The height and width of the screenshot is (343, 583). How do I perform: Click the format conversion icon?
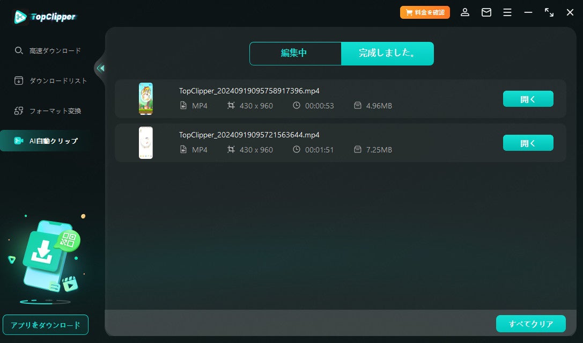coord(19,111)
